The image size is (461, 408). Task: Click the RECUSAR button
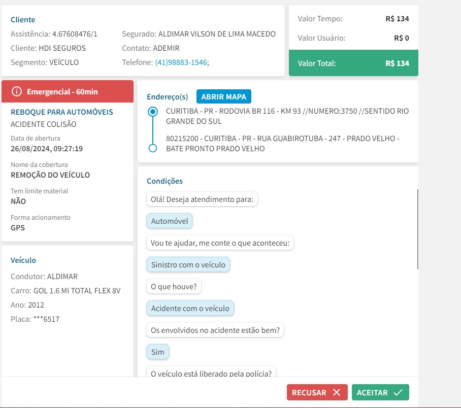click(317, 392)
